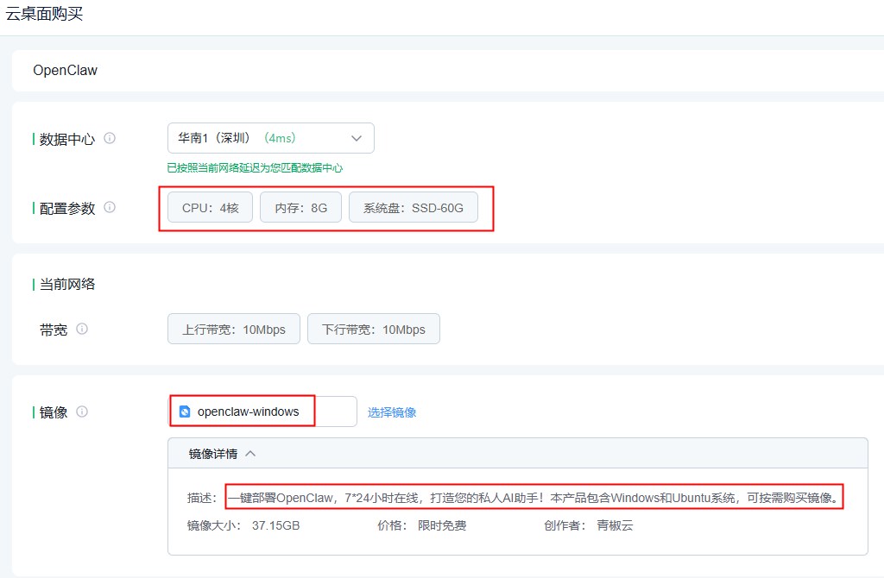Select the 内存：8G configuration chip
Image resolution: width=884 pixels, height=578 pixels.
[300, 208]
